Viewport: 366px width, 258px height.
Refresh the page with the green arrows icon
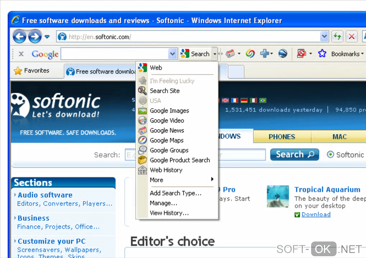point(337,37)
